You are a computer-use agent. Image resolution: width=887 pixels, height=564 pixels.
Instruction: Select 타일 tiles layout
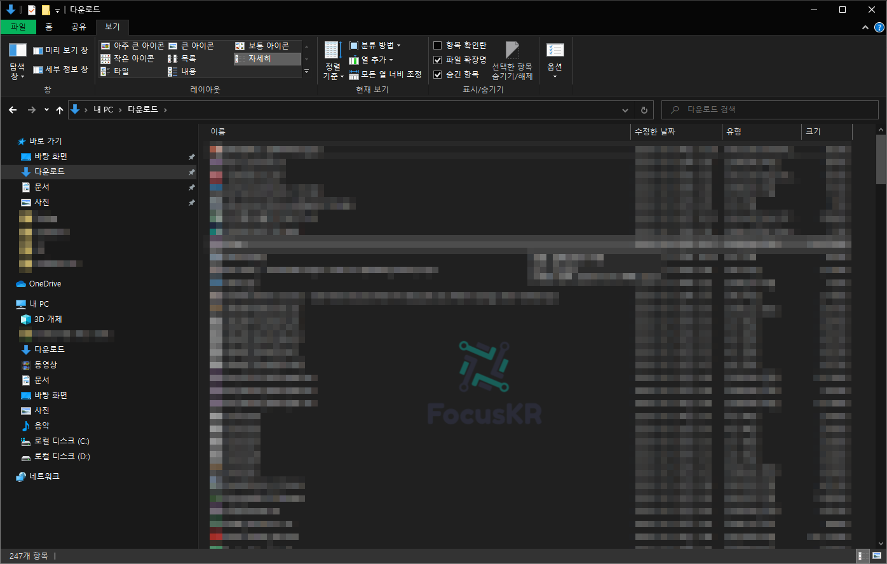pyautogui.click(x=115, y=71)
